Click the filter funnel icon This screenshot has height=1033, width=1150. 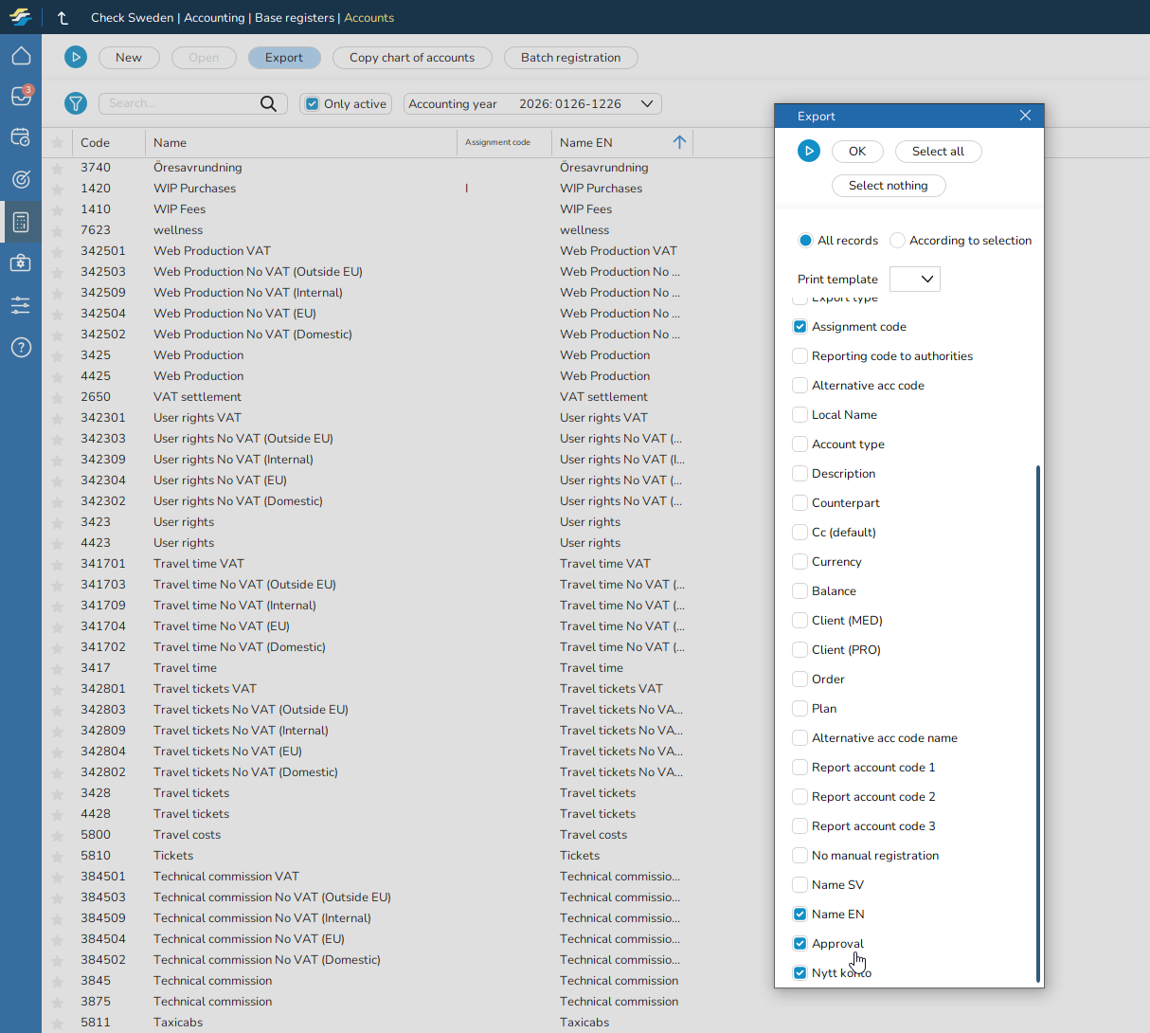click(76, 104)
